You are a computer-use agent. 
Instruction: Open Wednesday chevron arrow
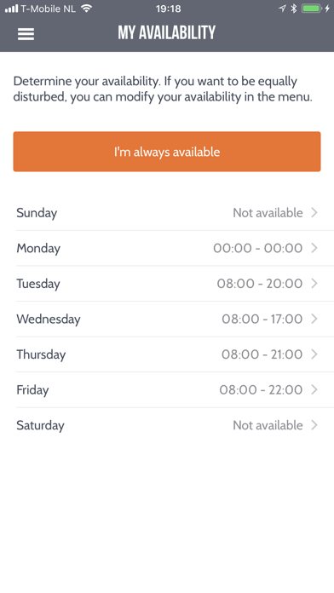[314, 319]
